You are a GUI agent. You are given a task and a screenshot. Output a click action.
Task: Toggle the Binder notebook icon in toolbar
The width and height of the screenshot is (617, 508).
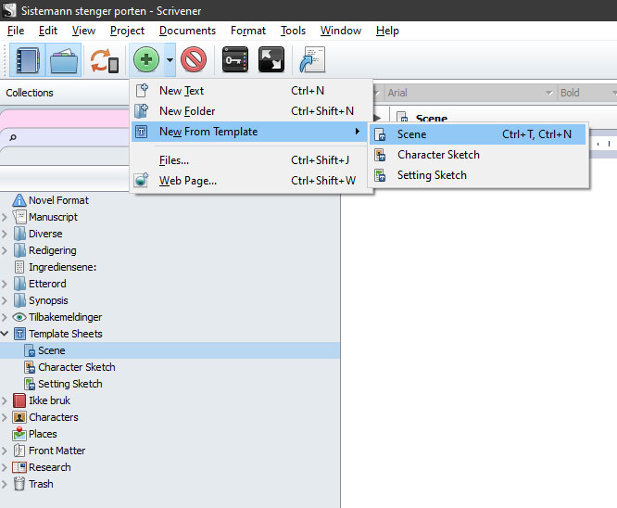28,60
